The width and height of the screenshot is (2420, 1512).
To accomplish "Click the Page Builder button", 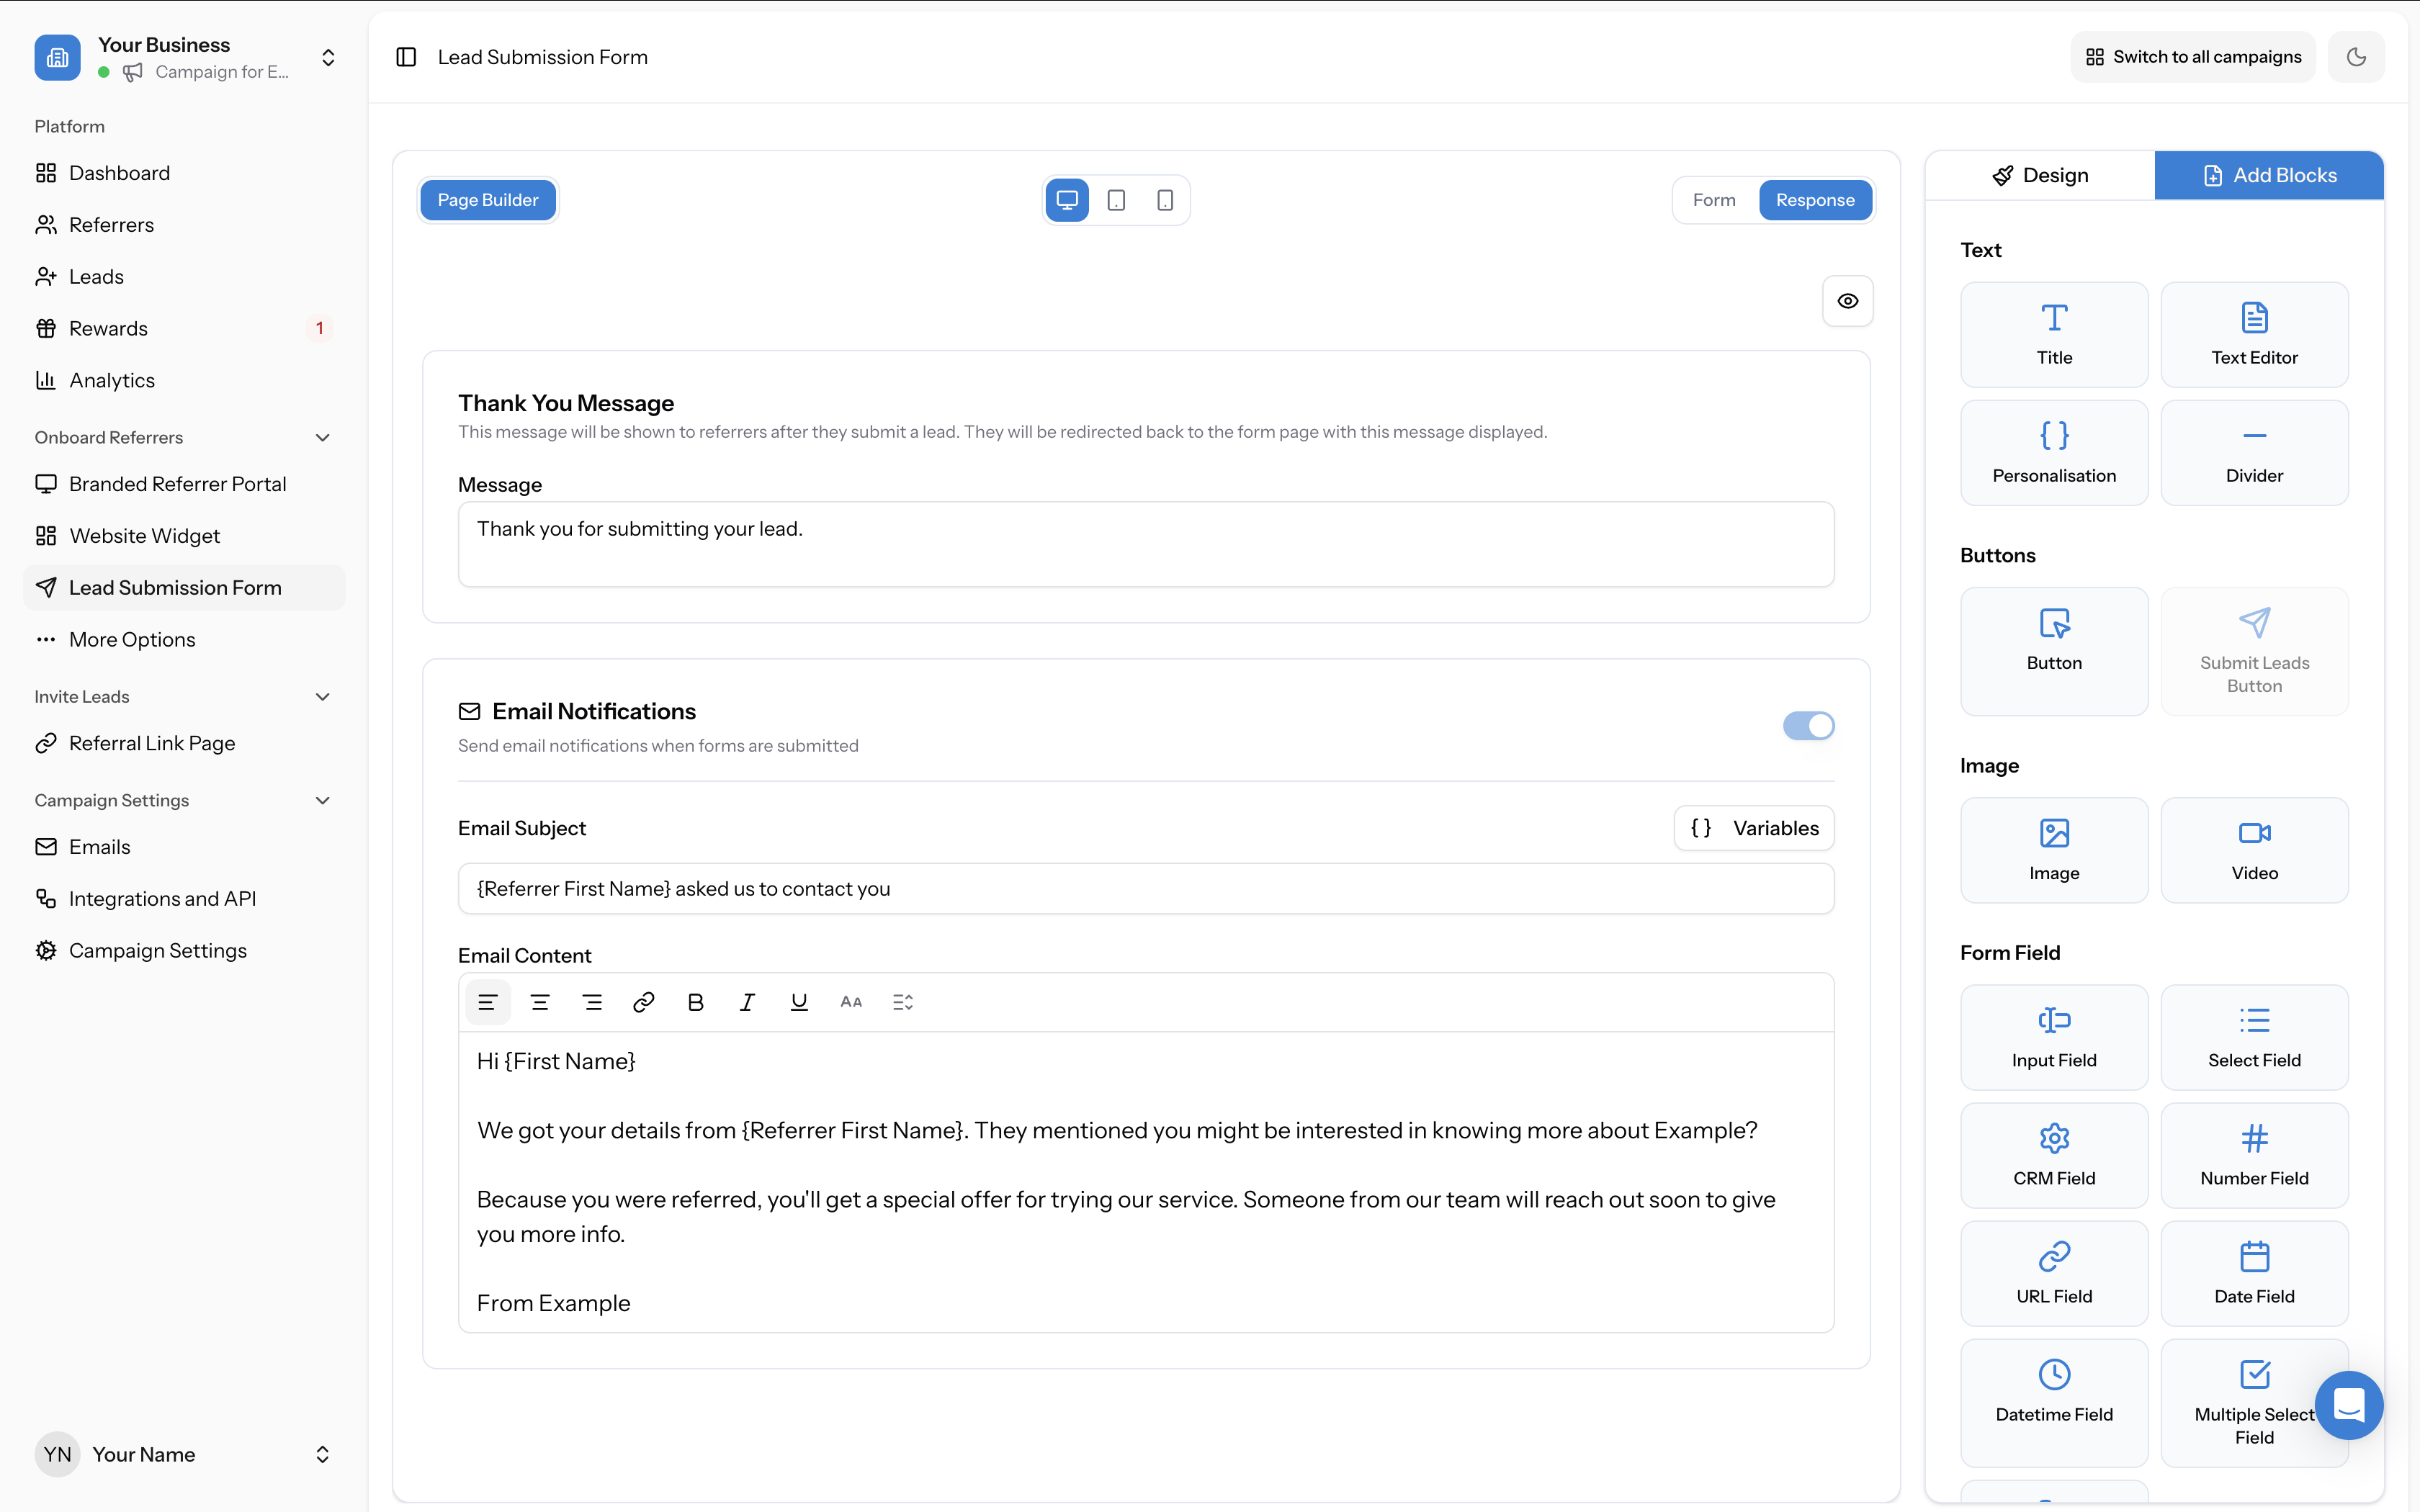I will [x=488, y=200].
